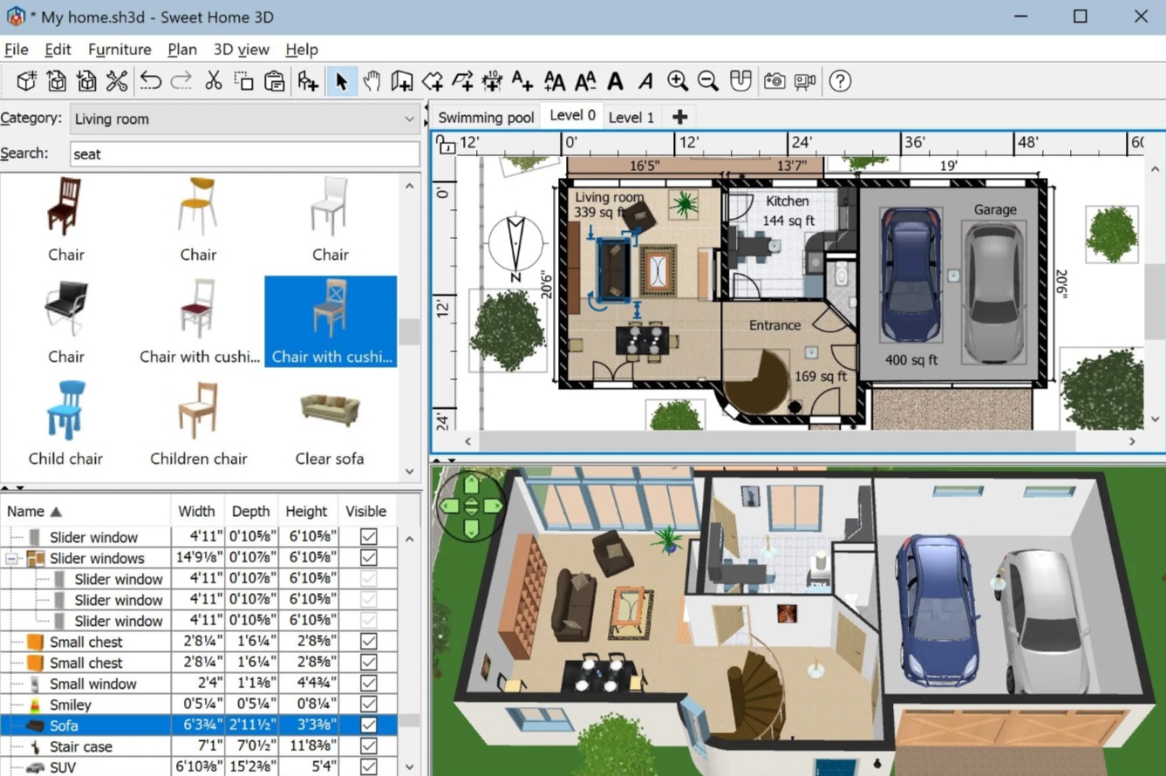Viewport: 1166px width, 776px height.
Task: Switch to Swimming pool level tab
Action: 486,117
